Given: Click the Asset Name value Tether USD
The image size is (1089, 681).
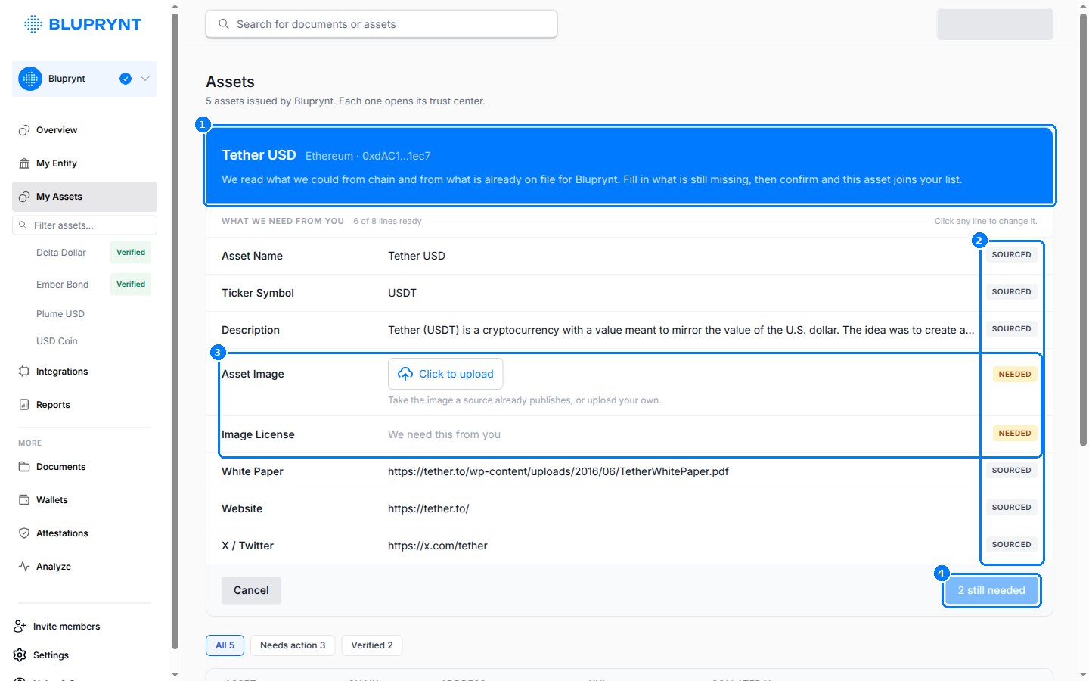Looking at the screenshot, I should pyautogui.click(x=417, y=256).
